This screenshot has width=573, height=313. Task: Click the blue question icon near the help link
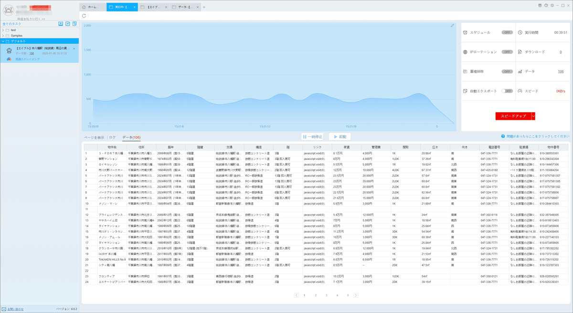[x=503, y=136]
